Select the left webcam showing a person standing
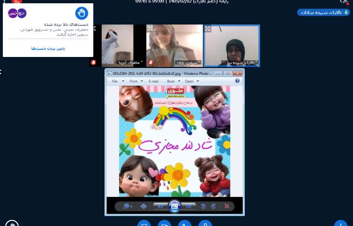The height and width of the screenshot is (226, 353). point(117,46)
